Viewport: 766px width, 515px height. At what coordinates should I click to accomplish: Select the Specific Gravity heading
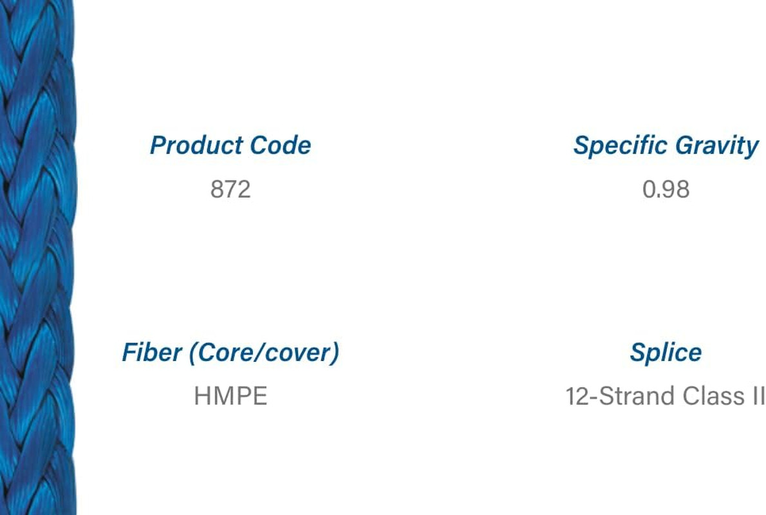tap(666, 146)
